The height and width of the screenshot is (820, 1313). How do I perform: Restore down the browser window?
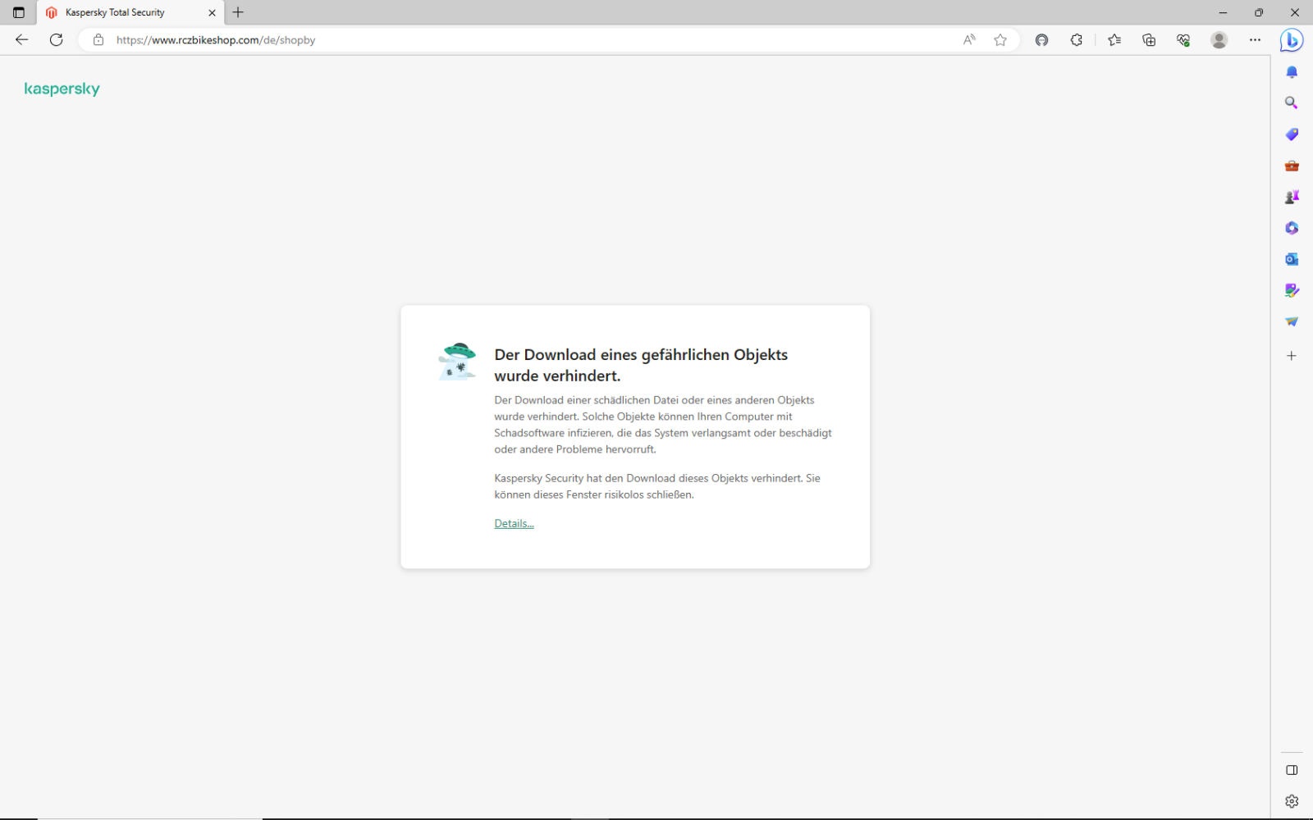[x=1259, y=12]
